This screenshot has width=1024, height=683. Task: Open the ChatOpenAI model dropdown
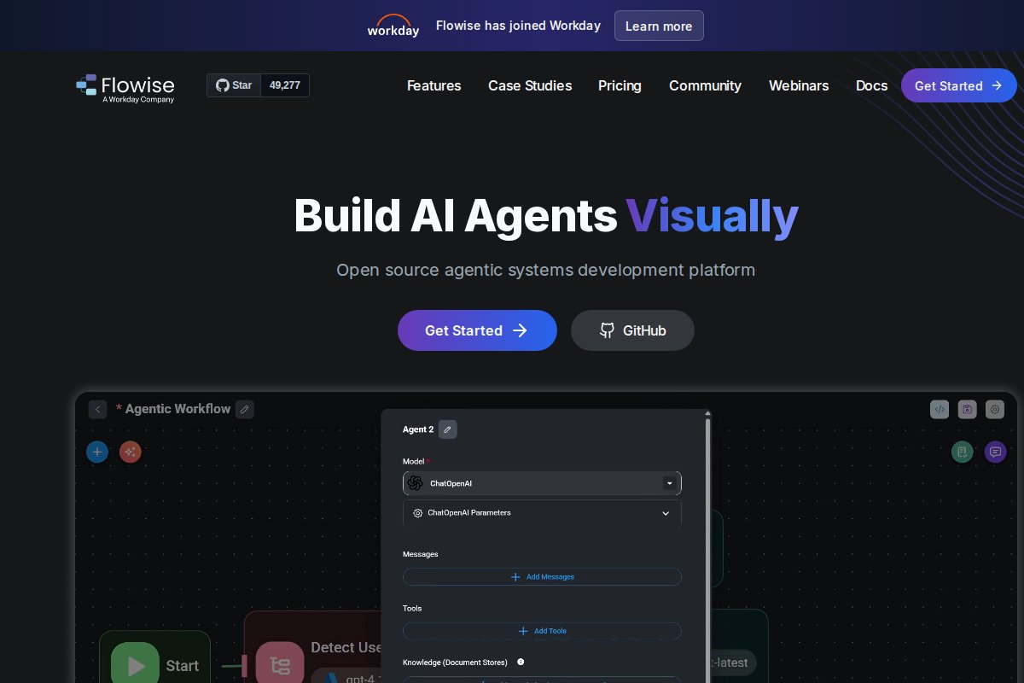(x=669, y=483)
